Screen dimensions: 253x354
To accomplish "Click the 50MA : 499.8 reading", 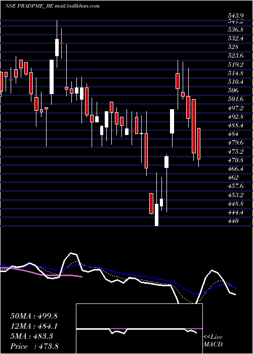I will (x=34, y=316).
